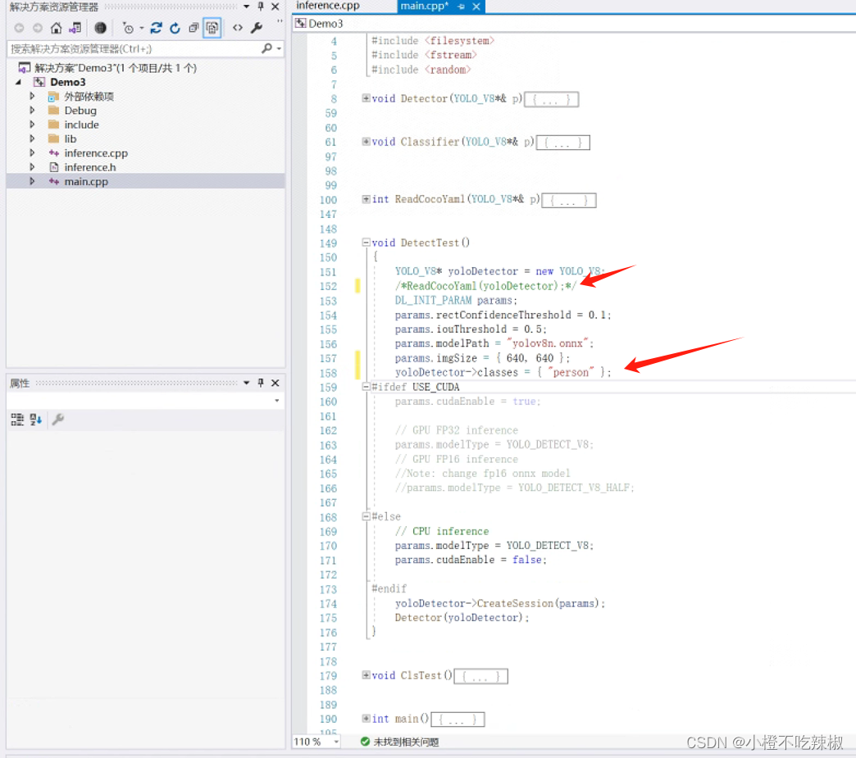Select the include folder
The image size is (856, 758).
point(81,125)
